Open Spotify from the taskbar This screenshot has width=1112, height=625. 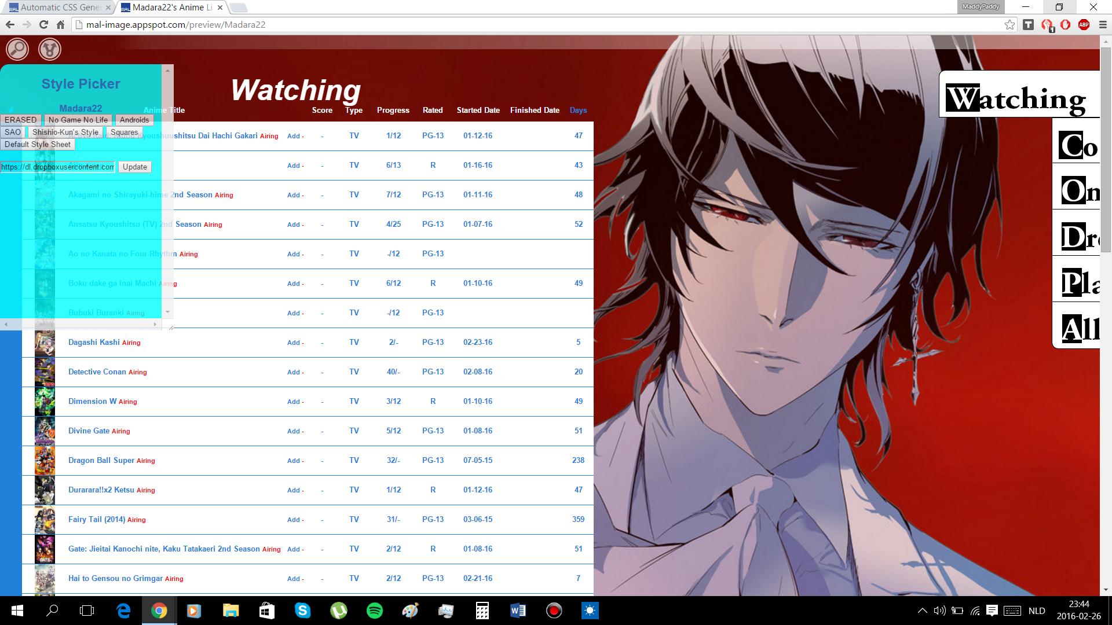pos(375,611)
